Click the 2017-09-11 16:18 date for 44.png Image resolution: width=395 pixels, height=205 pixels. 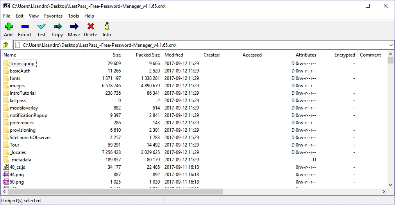182,174
